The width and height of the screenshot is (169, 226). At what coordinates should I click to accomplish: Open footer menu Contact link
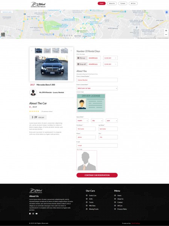tap(120, 202)
